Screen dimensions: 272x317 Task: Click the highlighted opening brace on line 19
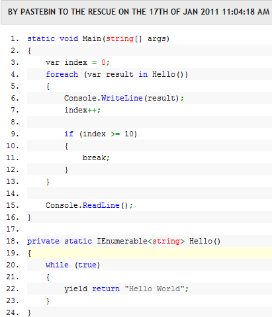coord(29,253)
